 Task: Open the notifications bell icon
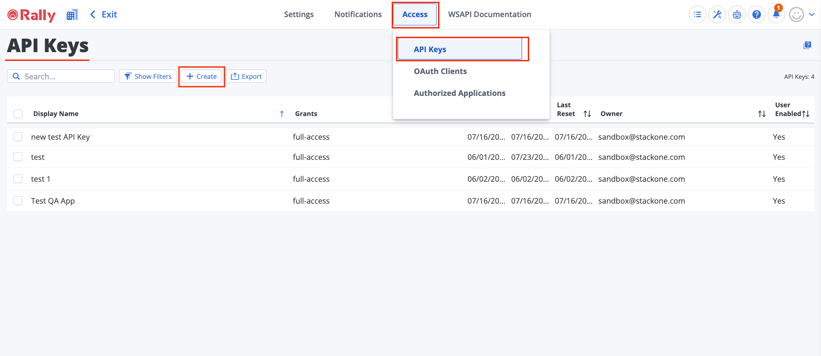click(776, 15)
